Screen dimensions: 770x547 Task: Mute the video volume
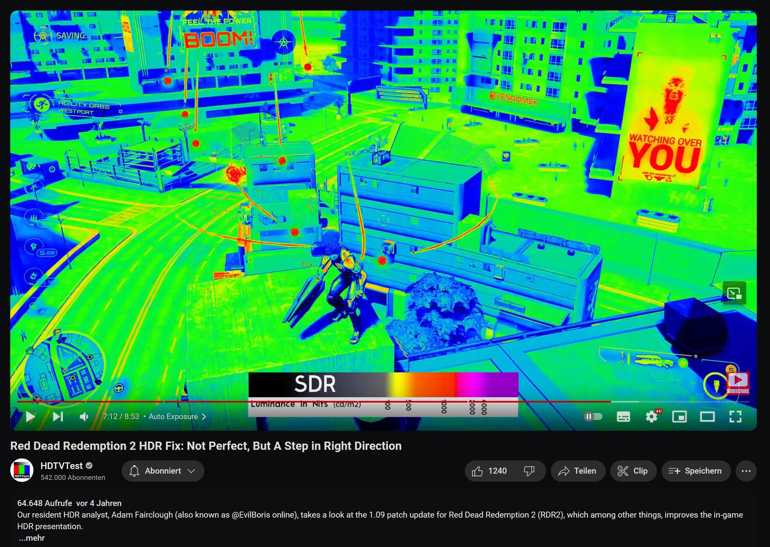point(84,417)
